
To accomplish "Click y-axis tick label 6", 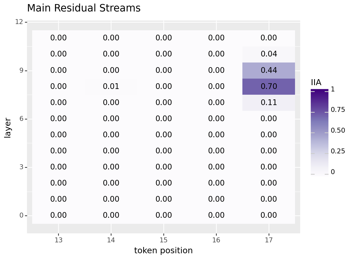I will coord(21,119).
